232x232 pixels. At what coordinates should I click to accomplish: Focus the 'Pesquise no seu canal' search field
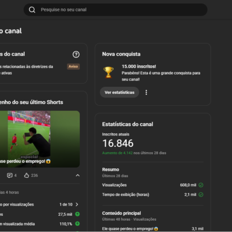[x=115, y=10]
